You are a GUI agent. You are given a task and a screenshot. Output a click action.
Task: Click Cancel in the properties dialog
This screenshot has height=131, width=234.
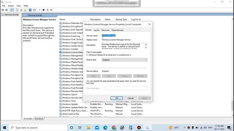tap(131, 98)
